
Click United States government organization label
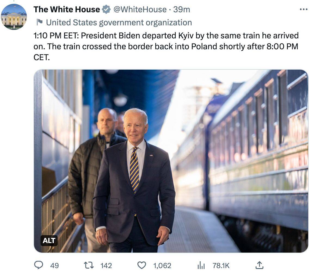pos(119,22)
